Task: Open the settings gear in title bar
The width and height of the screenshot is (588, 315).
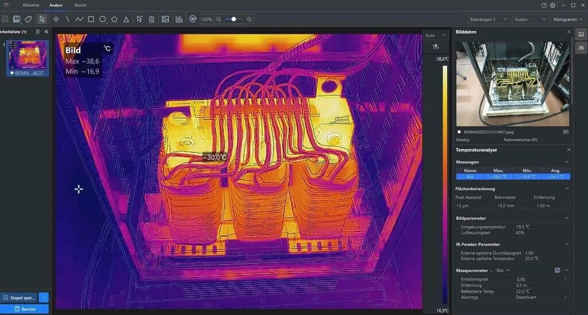Action: click(x=552, y=5)
